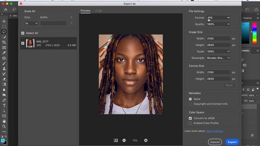Click the fit-to-view icon below preview

tap(116, 140)
